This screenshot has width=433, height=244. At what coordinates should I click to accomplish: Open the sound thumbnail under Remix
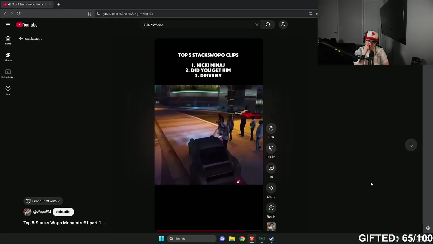[x=271, y=227]
